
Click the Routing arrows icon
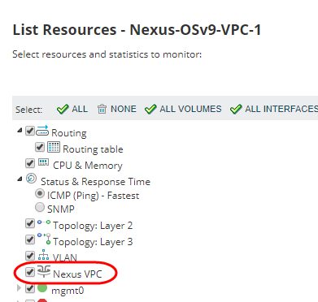pyautogui.click(x=42, y=130)
